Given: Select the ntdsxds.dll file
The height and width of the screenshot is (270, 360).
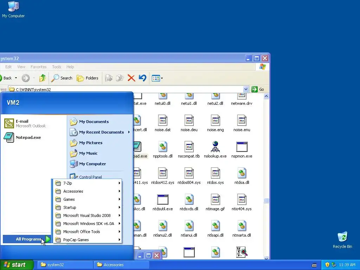Looking at the screenshot, I should pos(189,202).
